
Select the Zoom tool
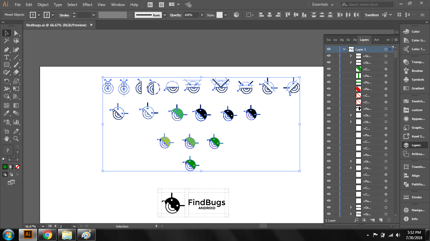(x=16, y=139)
